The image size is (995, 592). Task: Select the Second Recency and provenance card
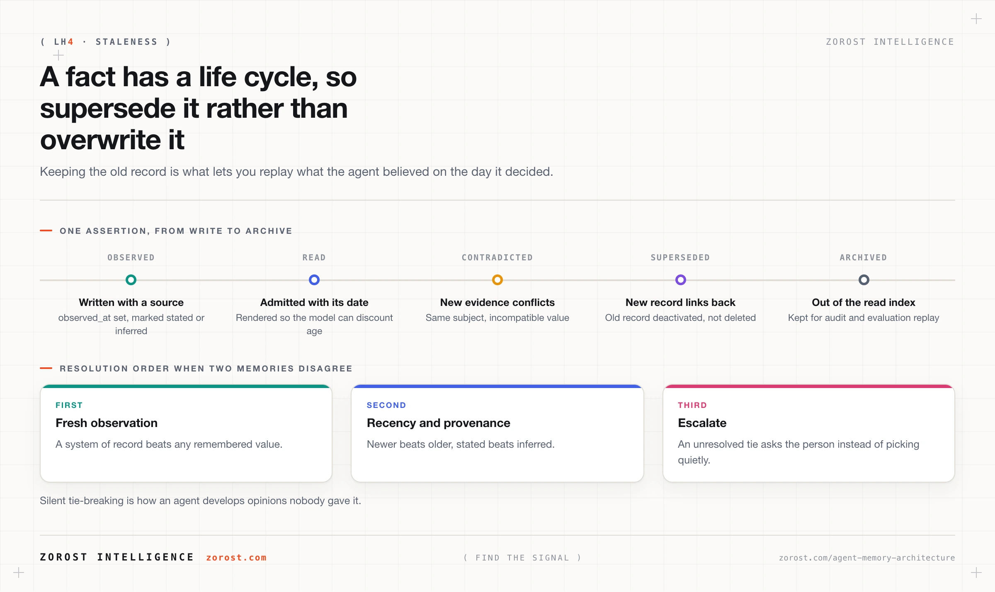(x=498, y=433)
